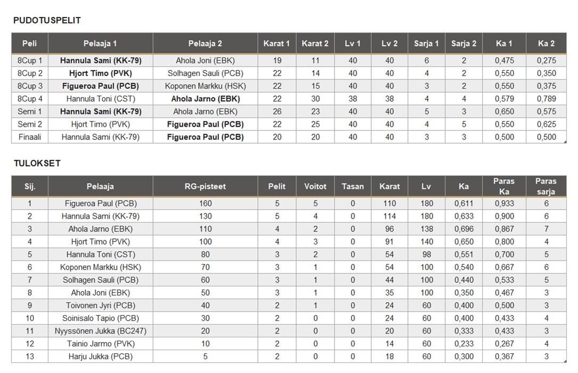This screenshot has width=578, height=373.
Task: Click the Harju Jukka (PCB) cell
Action: (100, 357)
